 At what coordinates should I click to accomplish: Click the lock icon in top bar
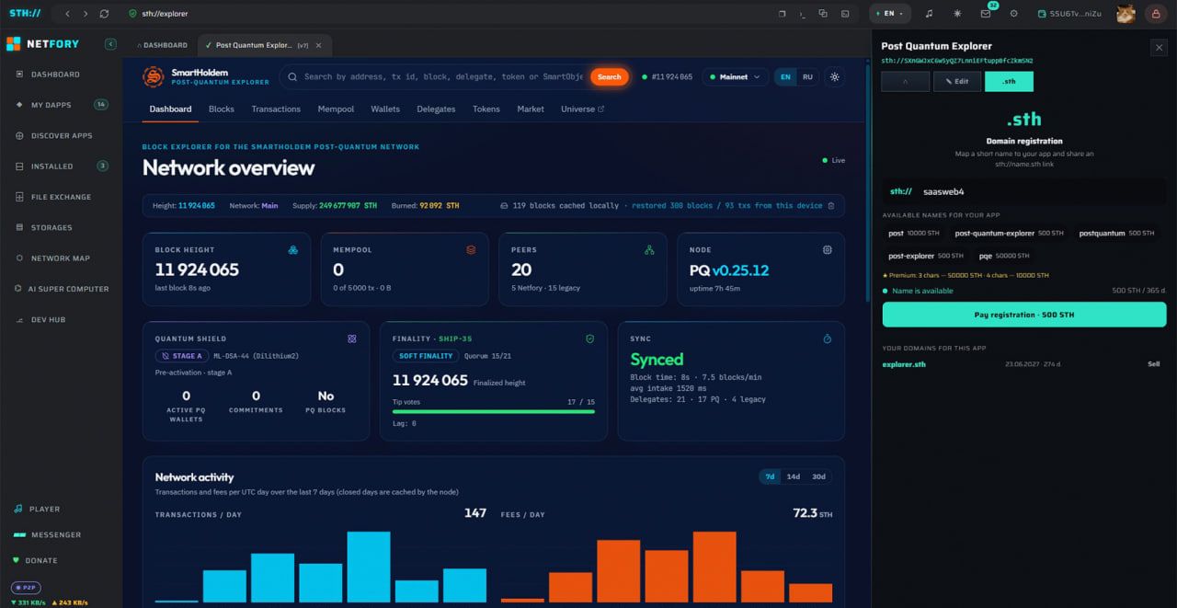click(1153, 14)
